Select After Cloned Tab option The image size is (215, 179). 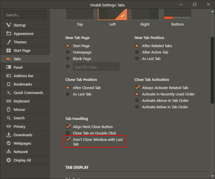pos(68,88)
